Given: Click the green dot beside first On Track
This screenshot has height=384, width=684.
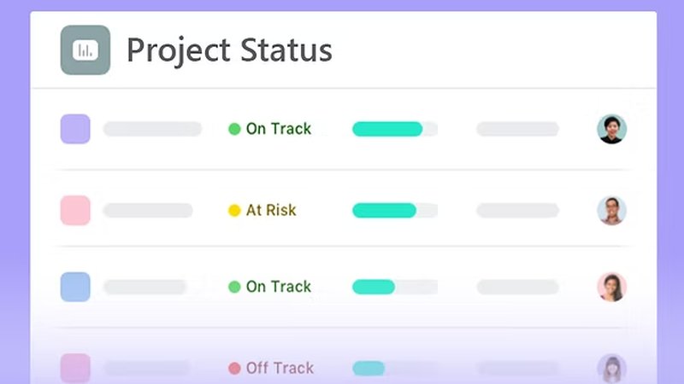Looking at the screenshot, I should [234, 130].
